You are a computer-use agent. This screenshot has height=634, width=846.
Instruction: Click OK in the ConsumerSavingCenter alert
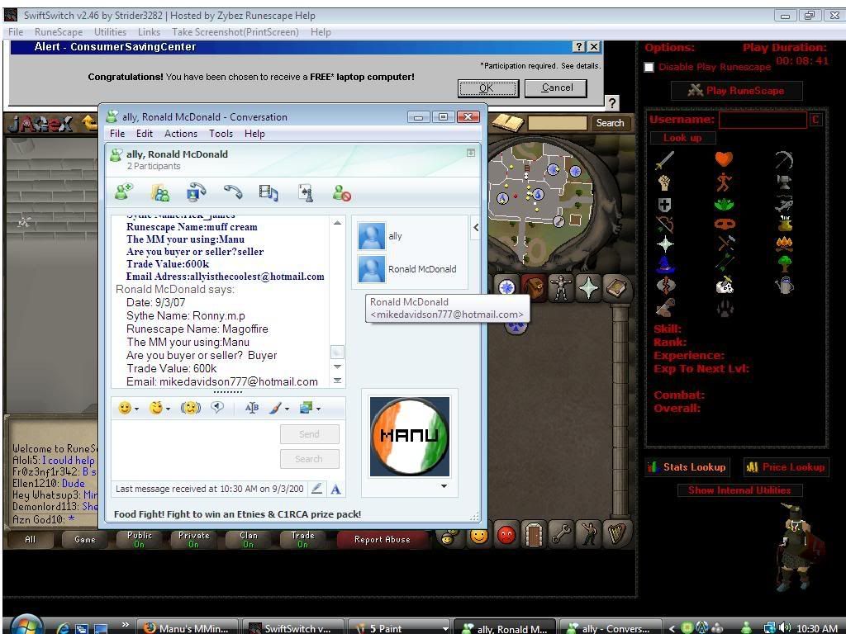[x=487, y=88]
